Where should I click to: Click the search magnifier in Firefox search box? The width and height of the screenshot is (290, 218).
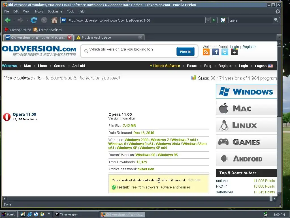coord(276,20)
